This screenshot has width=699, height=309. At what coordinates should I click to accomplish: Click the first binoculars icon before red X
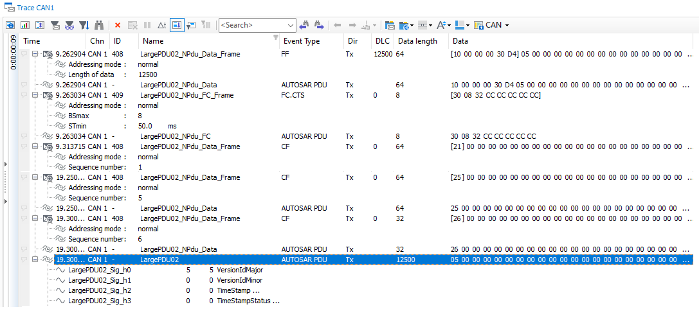99,26
